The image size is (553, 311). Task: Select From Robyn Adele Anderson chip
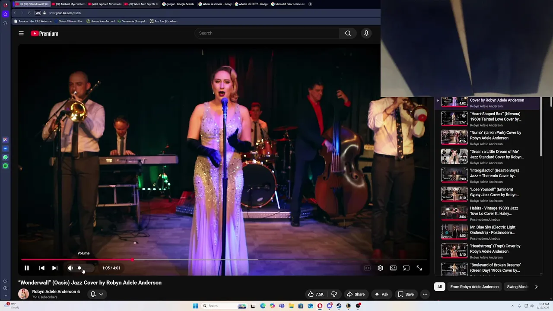pyautogui.click(x=474, y=287)
